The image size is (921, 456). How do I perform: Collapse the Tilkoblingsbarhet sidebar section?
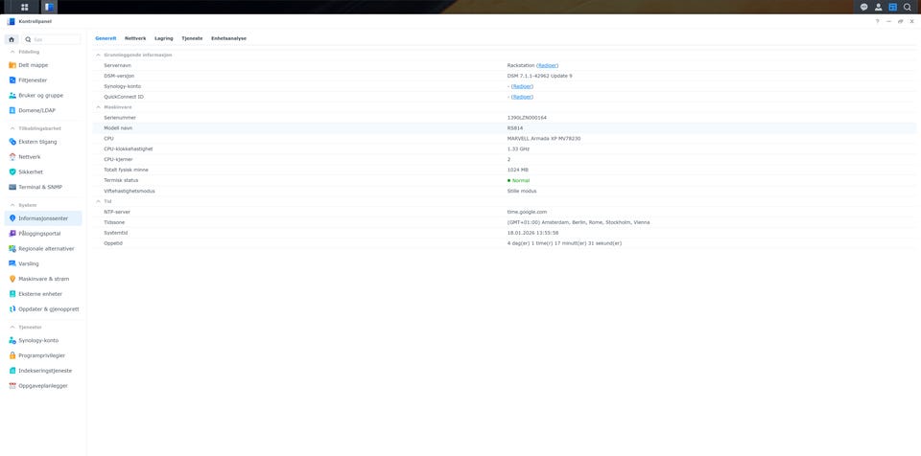12,128
